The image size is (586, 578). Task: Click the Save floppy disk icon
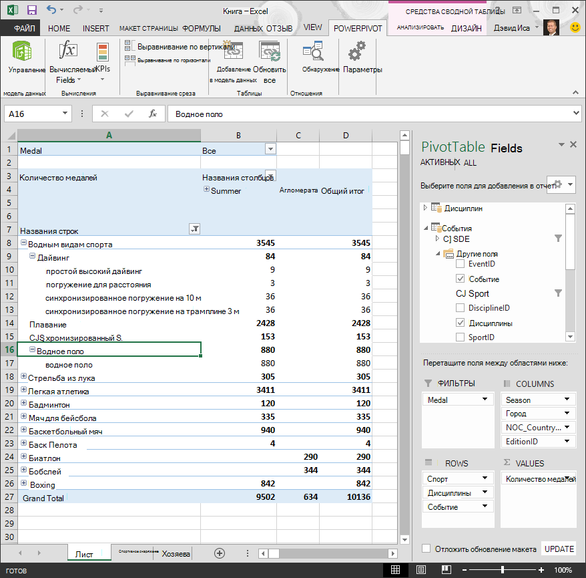[32, 10]
